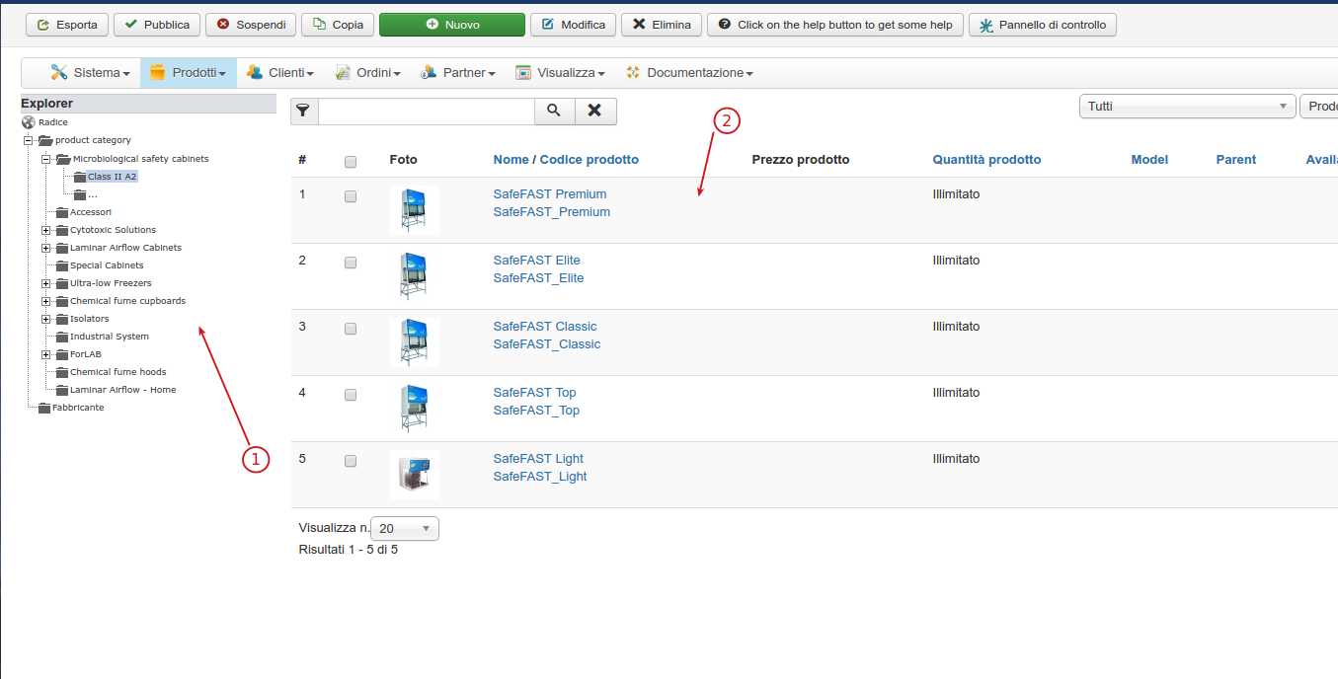The width and height of the screenshot is (1338, 679).
Task: Click the Prodotti box icon
Action: 158,72
